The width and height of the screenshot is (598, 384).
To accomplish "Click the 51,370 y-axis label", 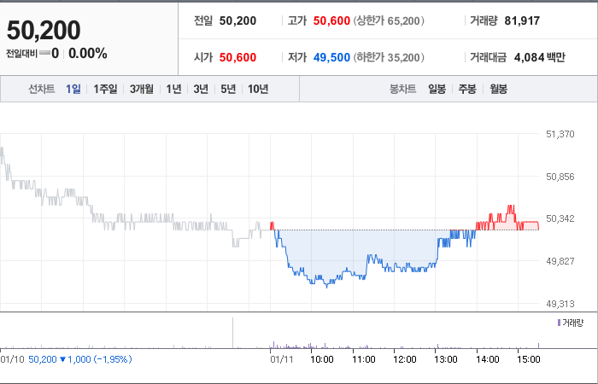I will point(560,134).
